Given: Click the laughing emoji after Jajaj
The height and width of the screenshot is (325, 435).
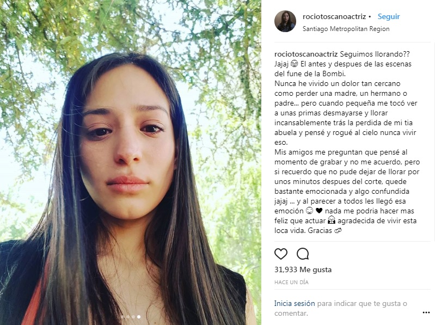Looking at the screenshot, I should (x=294, y=64).
